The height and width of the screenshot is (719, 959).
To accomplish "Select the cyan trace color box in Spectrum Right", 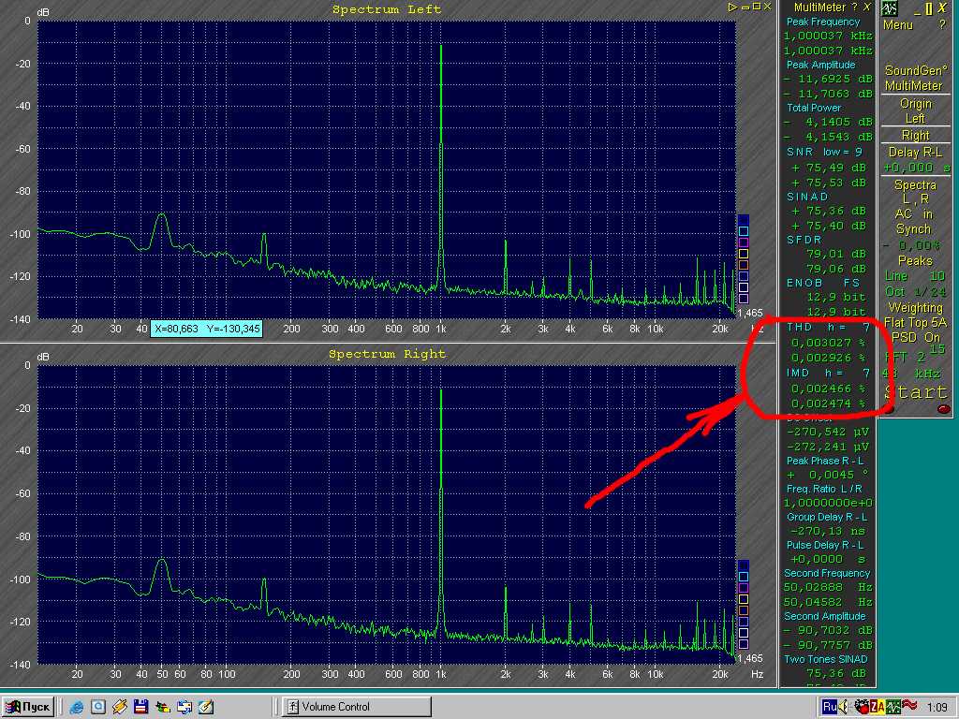I will [x=744, y=577].
